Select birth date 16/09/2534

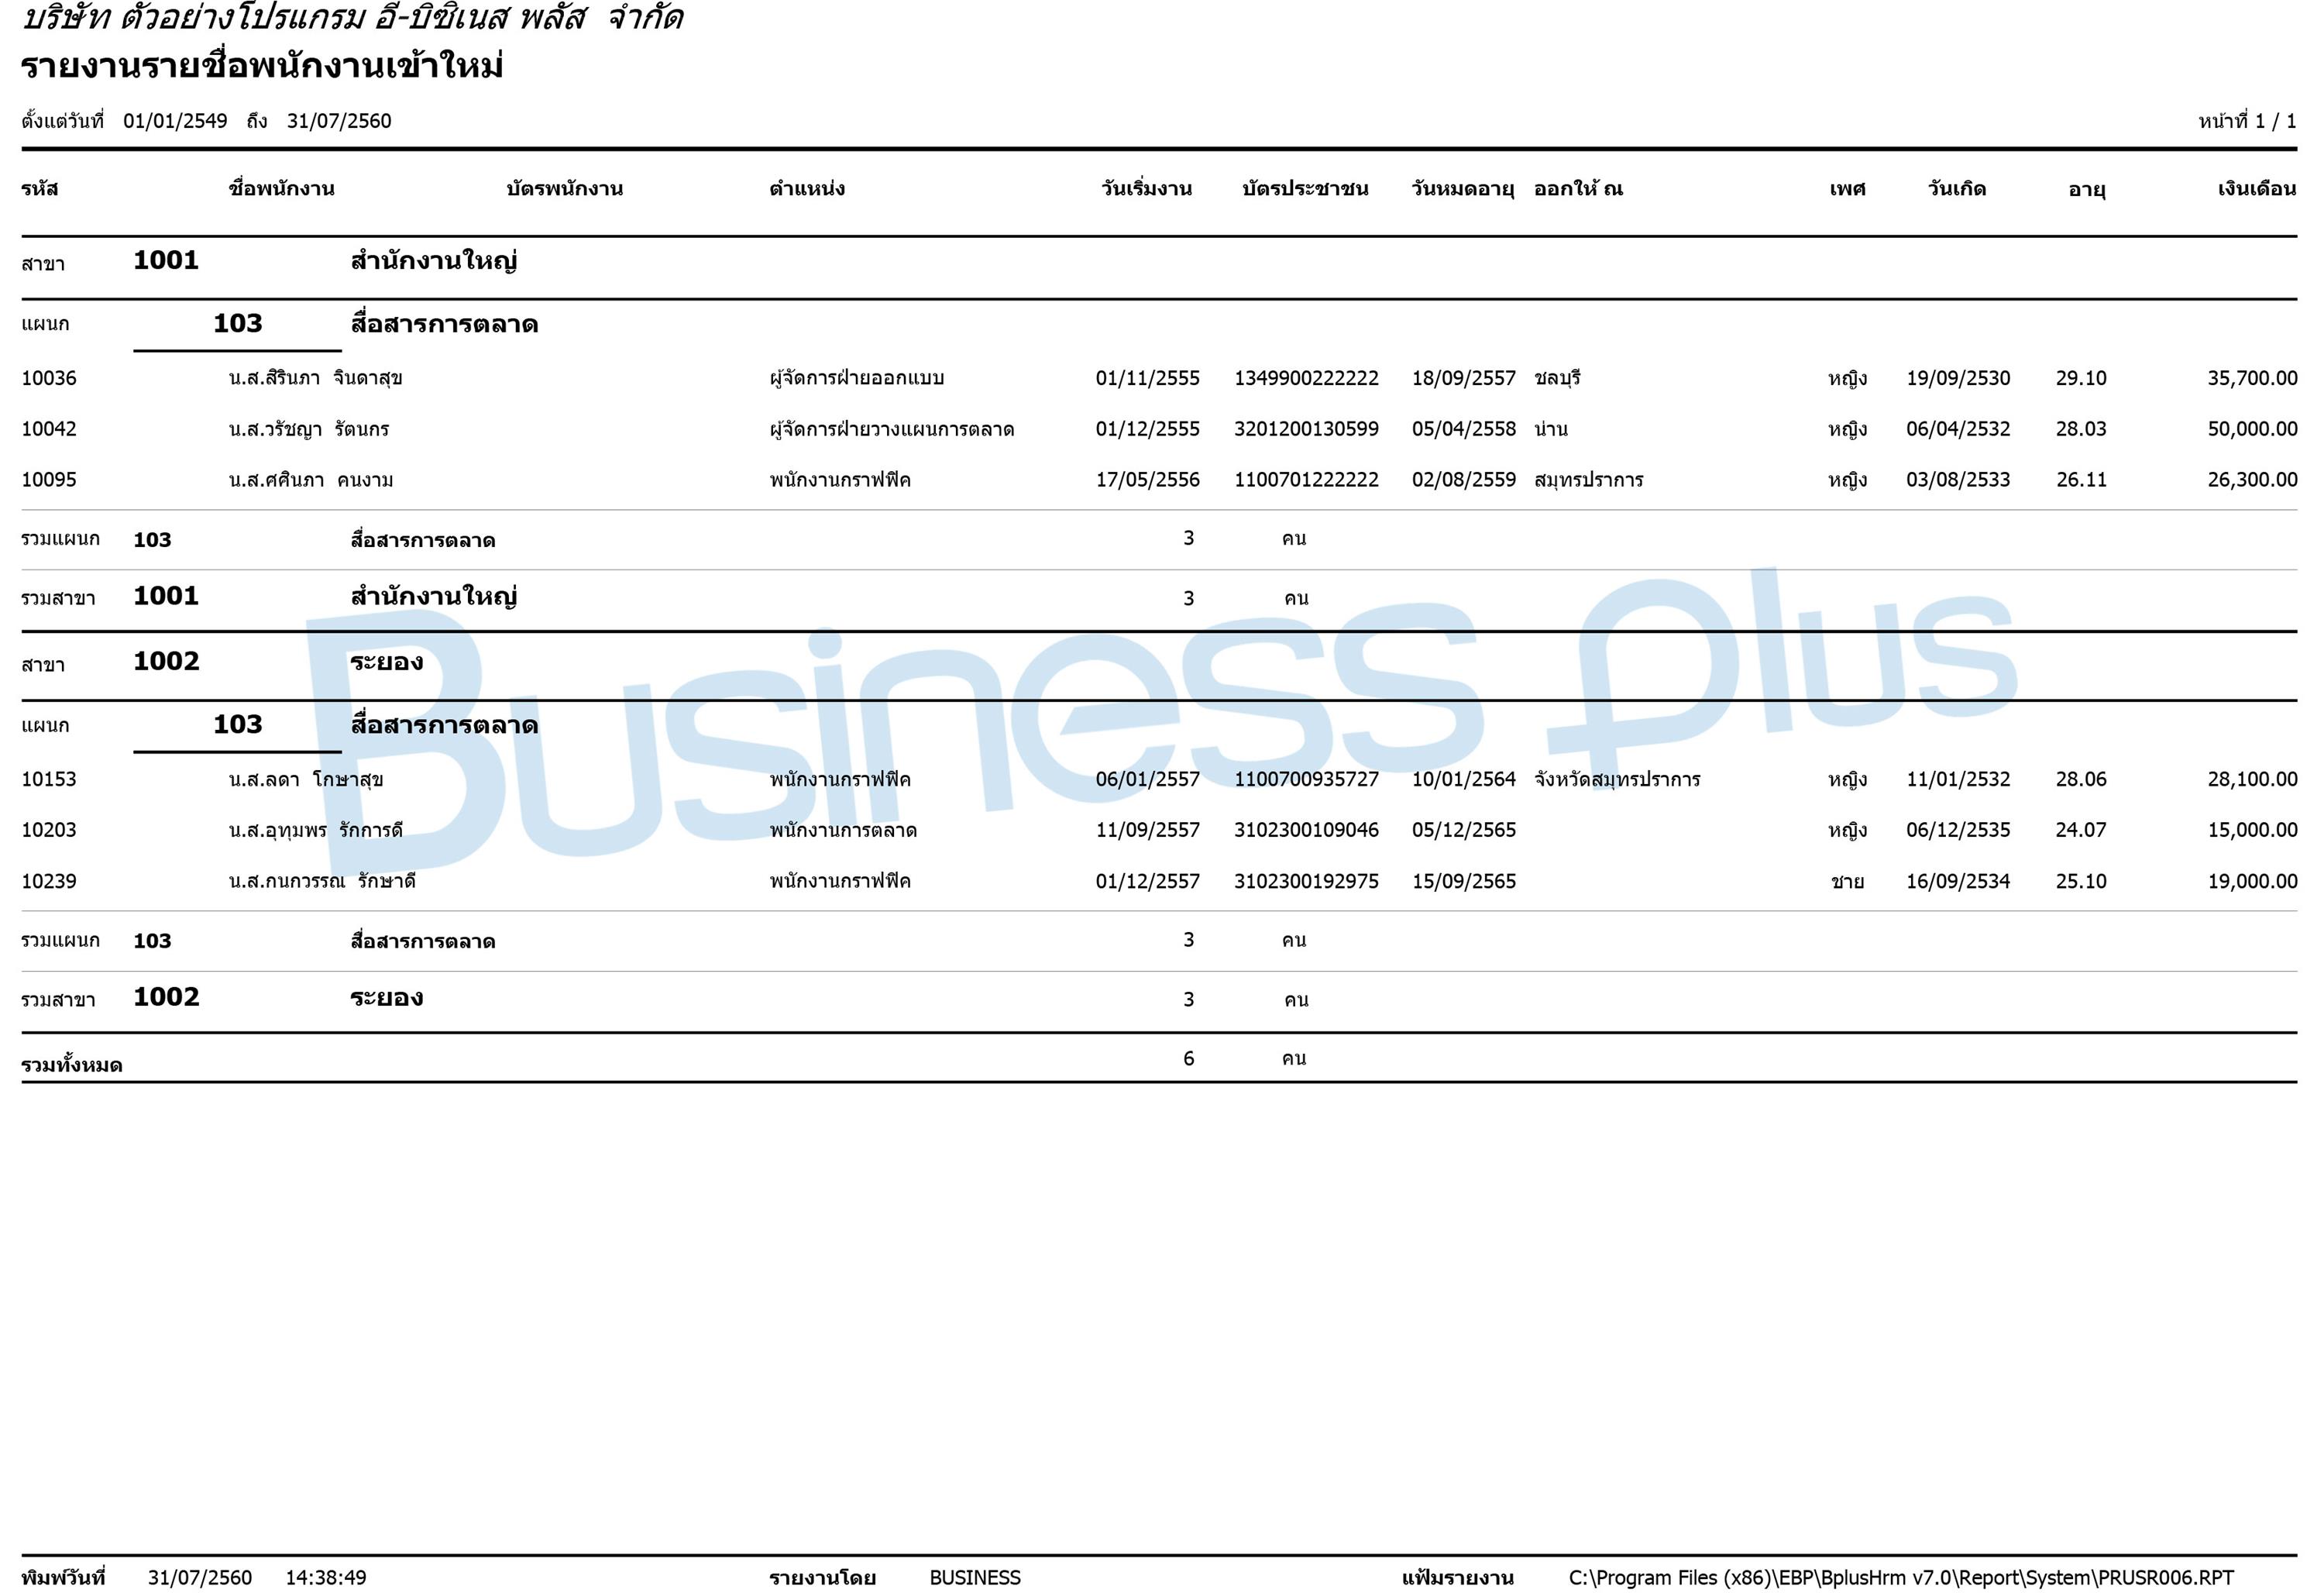coord(1958,881)
